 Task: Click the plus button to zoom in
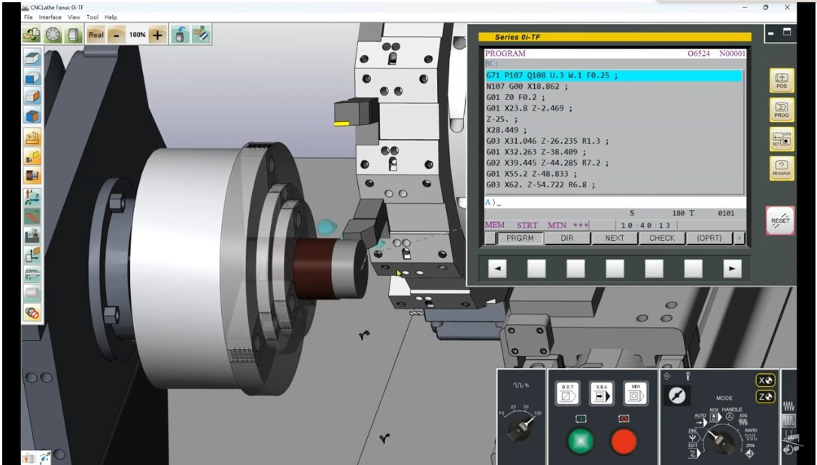tap(157, 35)
